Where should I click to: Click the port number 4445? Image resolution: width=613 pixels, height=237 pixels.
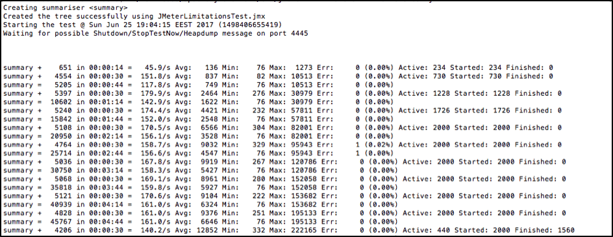[x=299, y=34]
